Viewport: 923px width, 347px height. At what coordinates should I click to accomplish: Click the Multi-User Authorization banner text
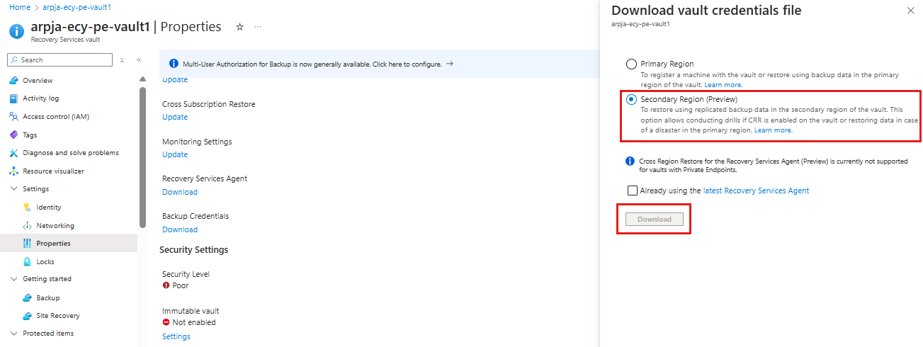click(312, 64)
